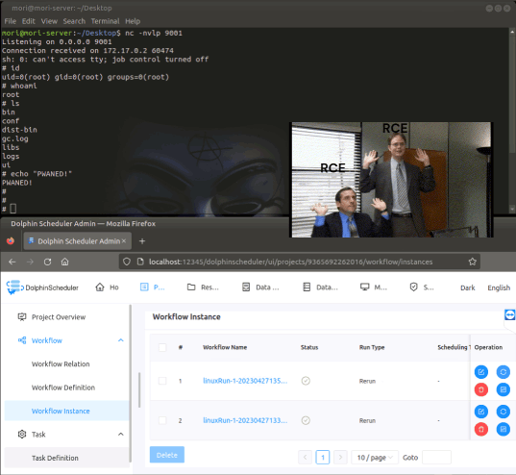Image resolution: width=516 pixels, height=475 pixels.
Task: Open the Monitor screen icon in navbar
Action: 364,287
